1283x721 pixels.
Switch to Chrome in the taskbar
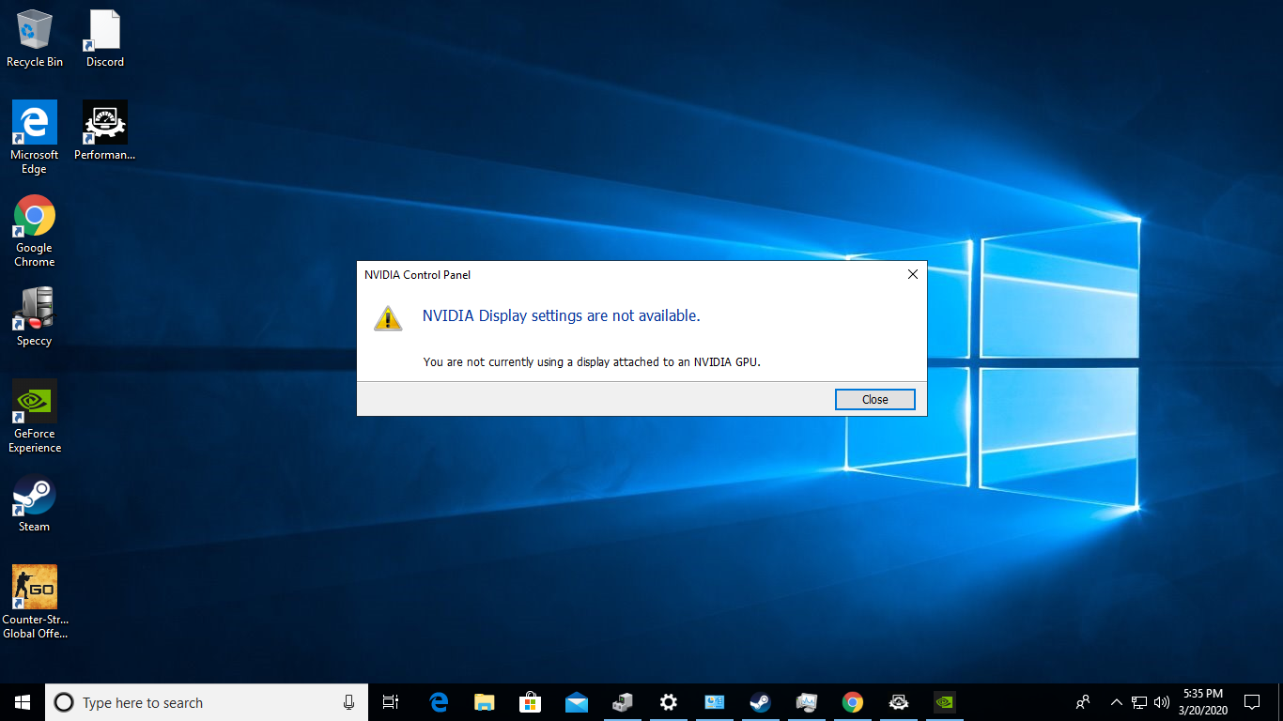(x=853, y=702)
